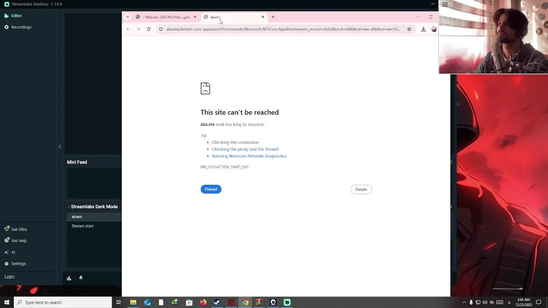Bookmark this page with star icon
The height and width of the screenshot is (308, 548).
pos(409,29)
